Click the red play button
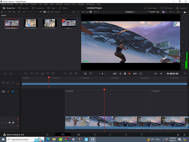This screenshot has width=189, height=142. point(130,73)
